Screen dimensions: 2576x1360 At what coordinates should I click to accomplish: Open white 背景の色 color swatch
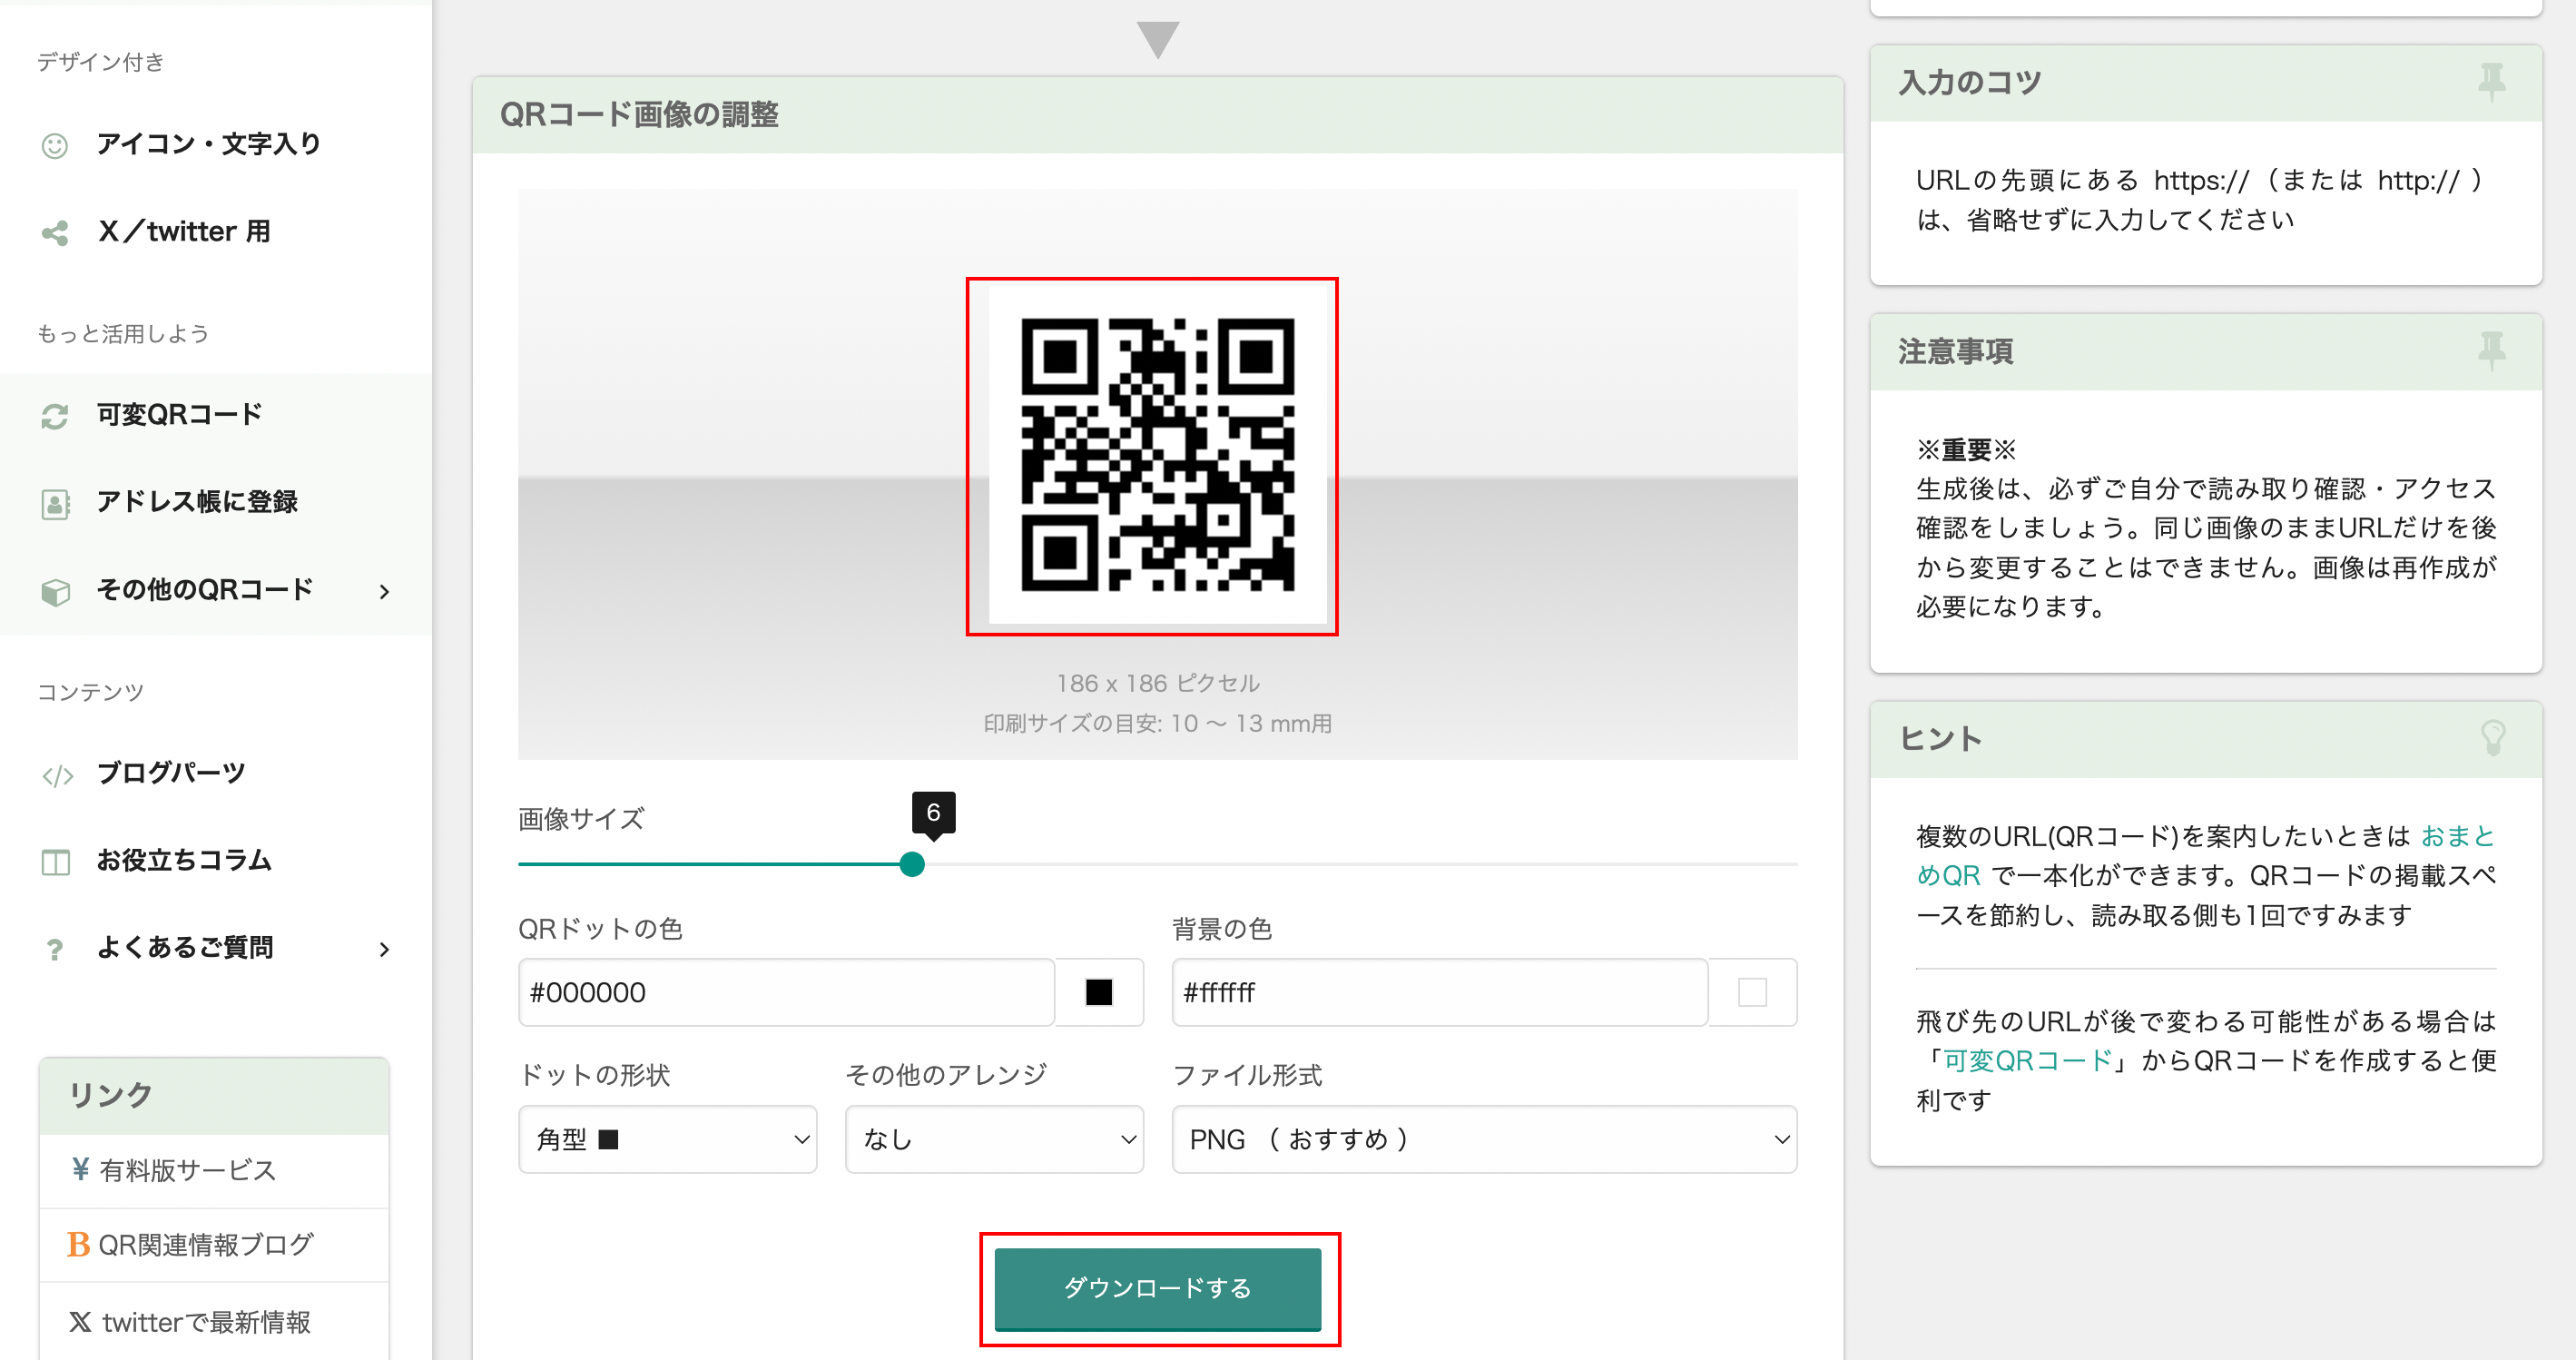tap(1752, 992)
